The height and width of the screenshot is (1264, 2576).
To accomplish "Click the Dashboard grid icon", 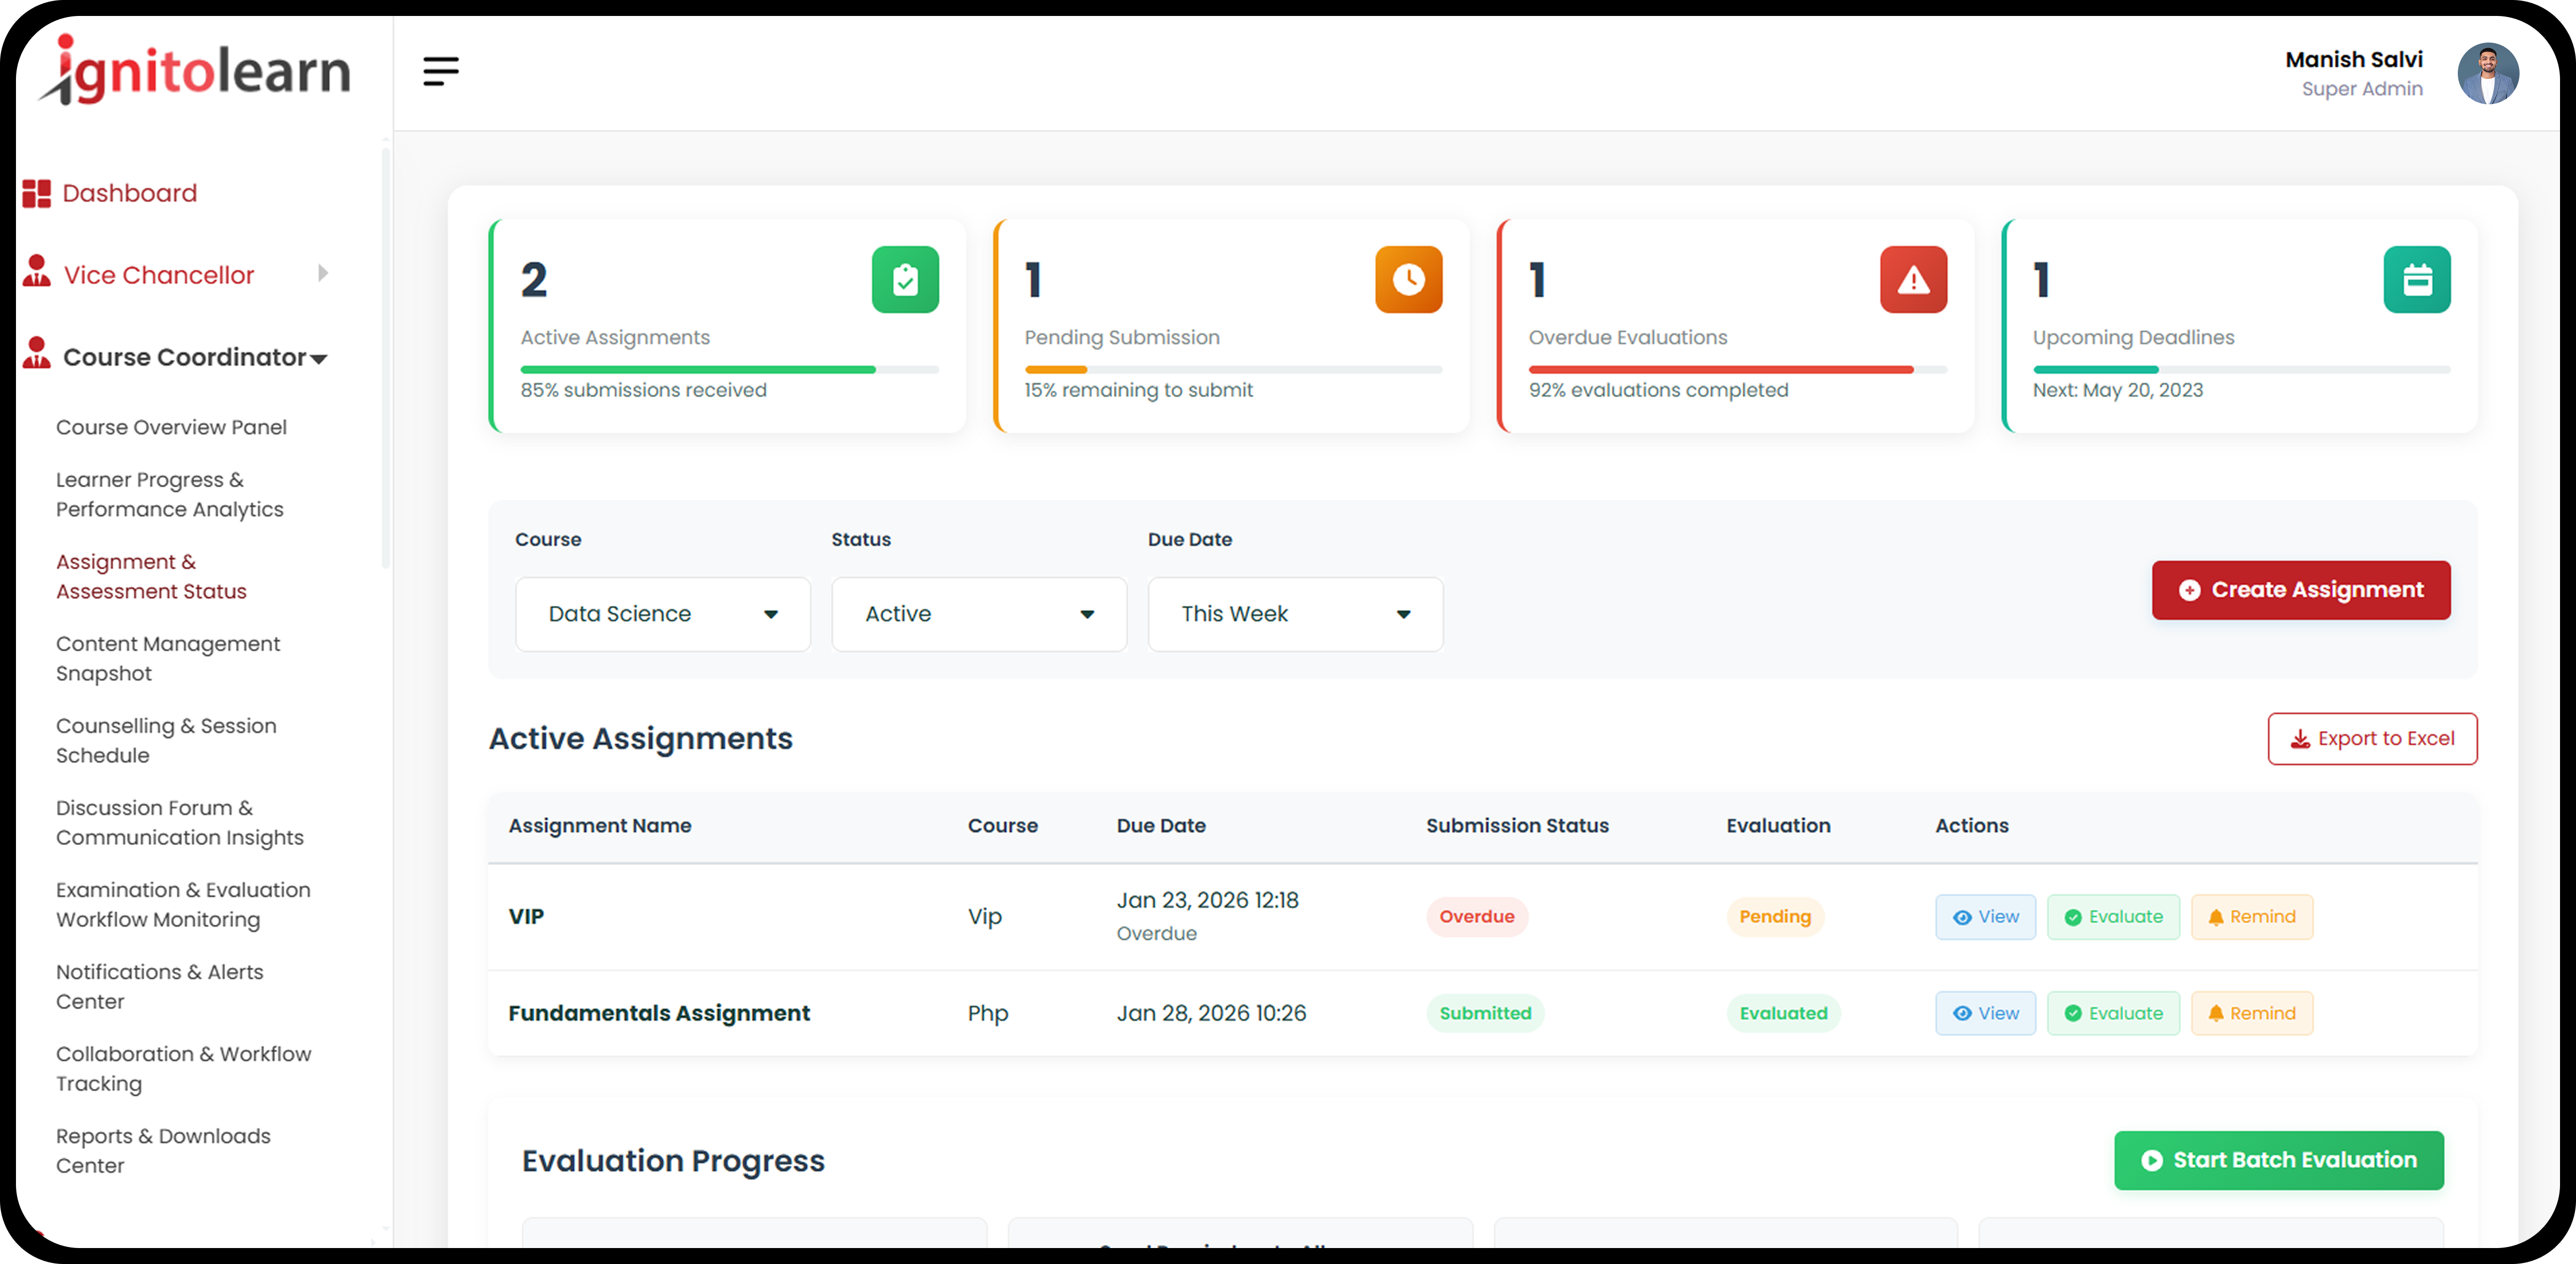I will pos(37,193).
